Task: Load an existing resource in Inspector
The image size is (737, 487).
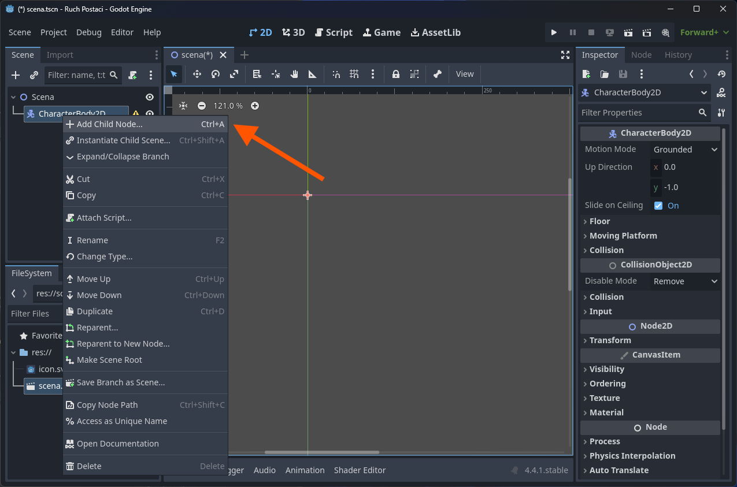Action: [605, 74]
